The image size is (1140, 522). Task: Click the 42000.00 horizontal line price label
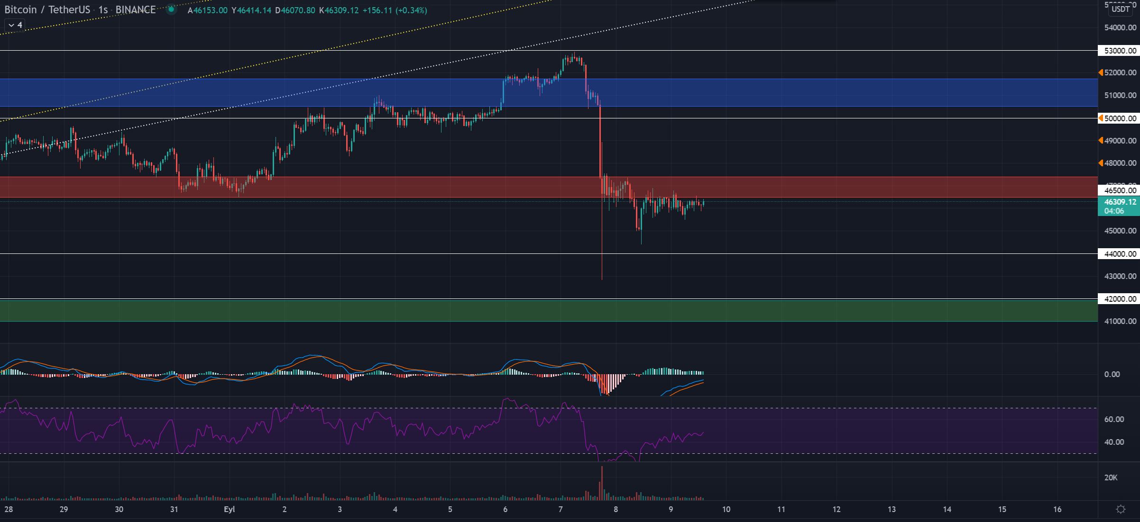click(x=1120, y=299)
